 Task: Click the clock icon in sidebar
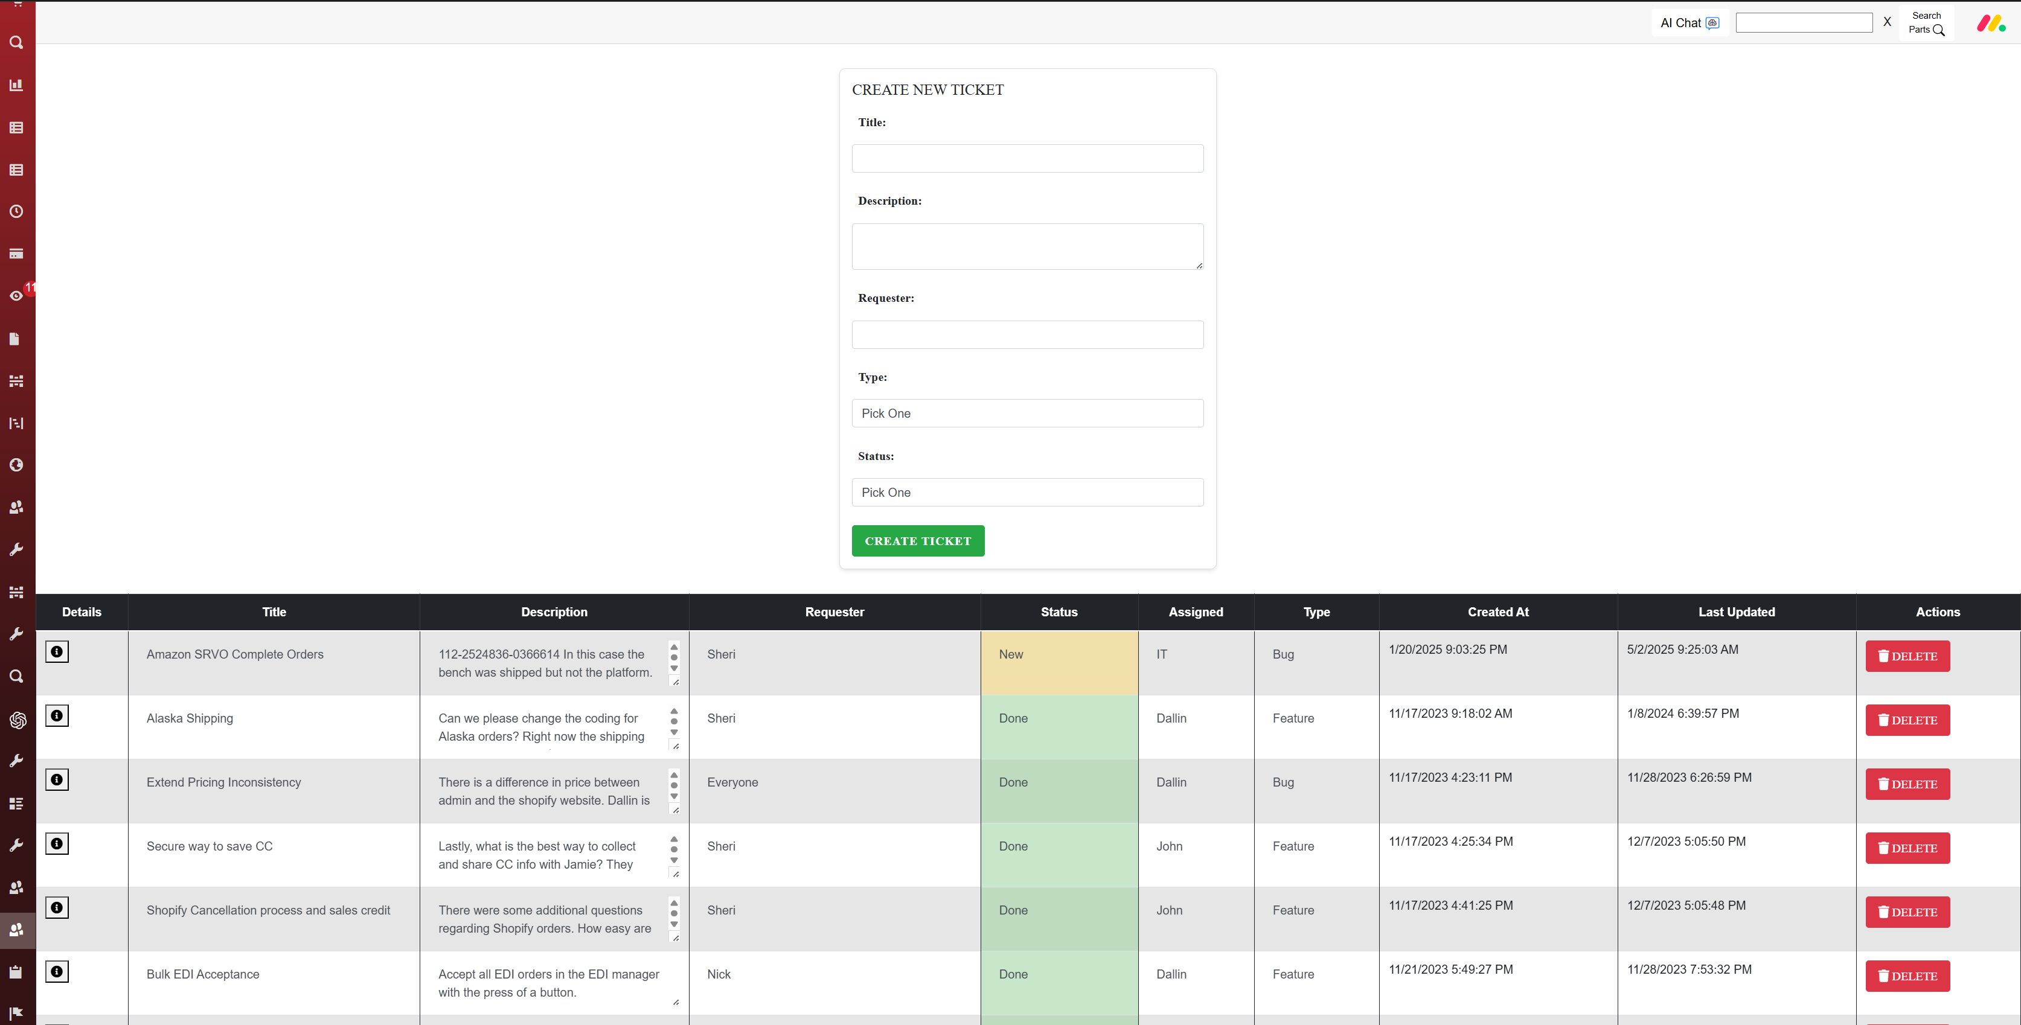tap(16, 212)
